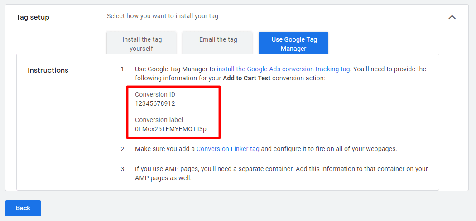Click the Conversion ID value 12345678912
The image size is (476, 221).
pyautogui.click(x=155, y=103)
